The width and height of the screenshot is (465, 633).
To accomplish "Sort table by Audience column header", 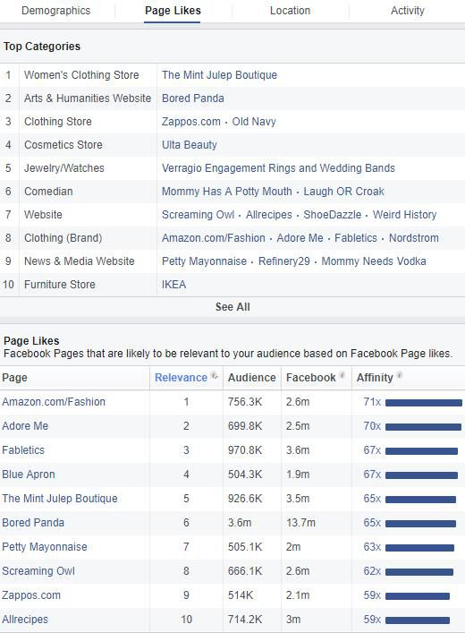I will point(251,378).
